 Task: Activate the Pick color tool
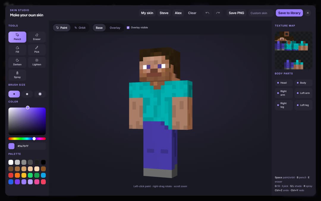click(37, 50)
